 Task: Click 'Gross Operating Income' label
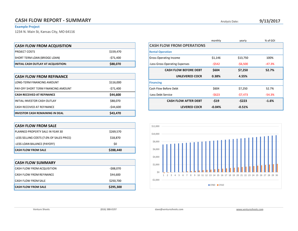(x=165, y=58)
